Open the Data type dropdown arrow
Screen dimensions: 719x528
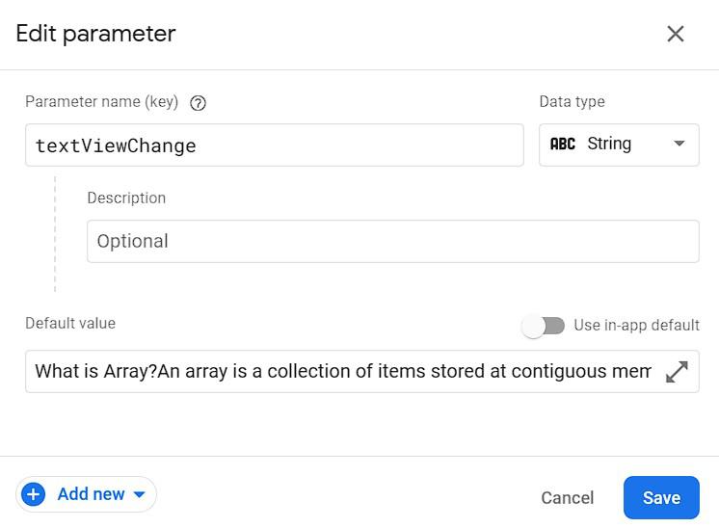pos(679,145)
